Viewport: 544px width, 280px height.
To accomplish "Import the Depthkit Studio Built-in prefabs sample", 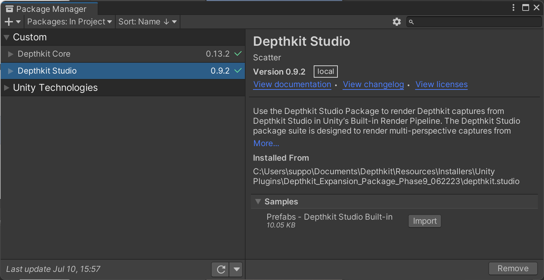I will (424, 221).
